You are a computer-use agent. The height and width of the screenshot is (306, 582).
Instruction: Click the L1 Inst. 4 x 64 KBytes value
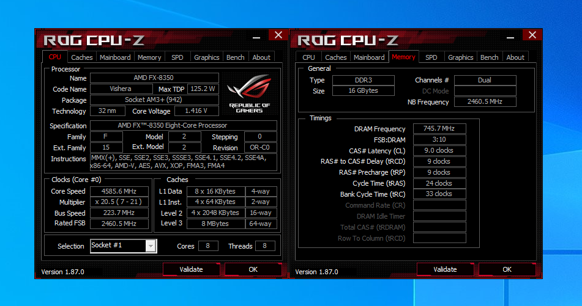pos(215,202)
